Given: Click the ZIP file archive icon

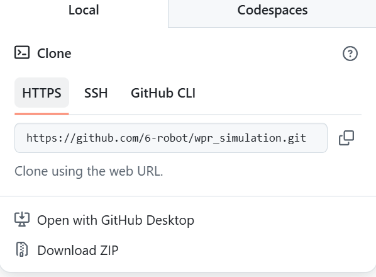Looking at the screenshot, I should tap(22, 249).
